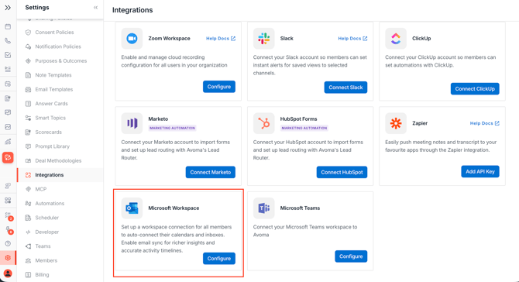
Task: Open Automations settings
Action: pos(50,203)
